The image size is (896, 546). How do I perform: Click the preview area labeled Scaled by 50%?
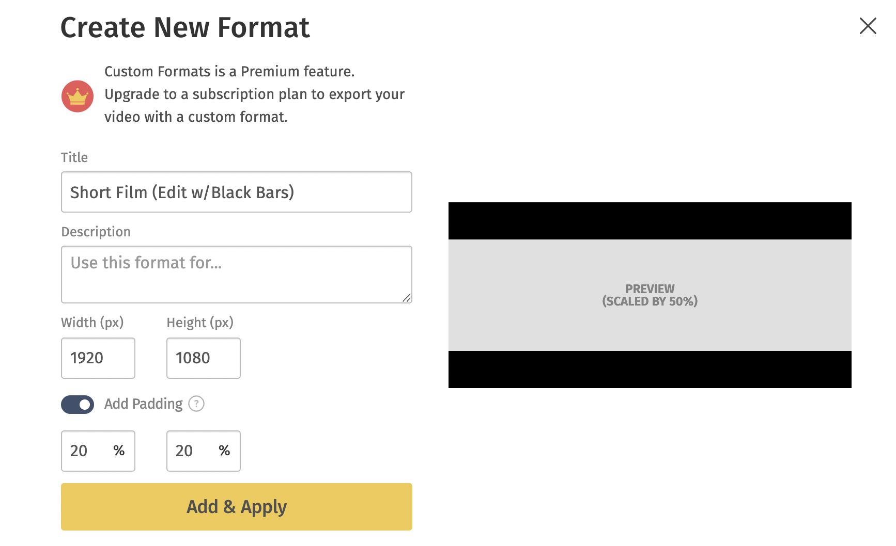click(650, 295)
